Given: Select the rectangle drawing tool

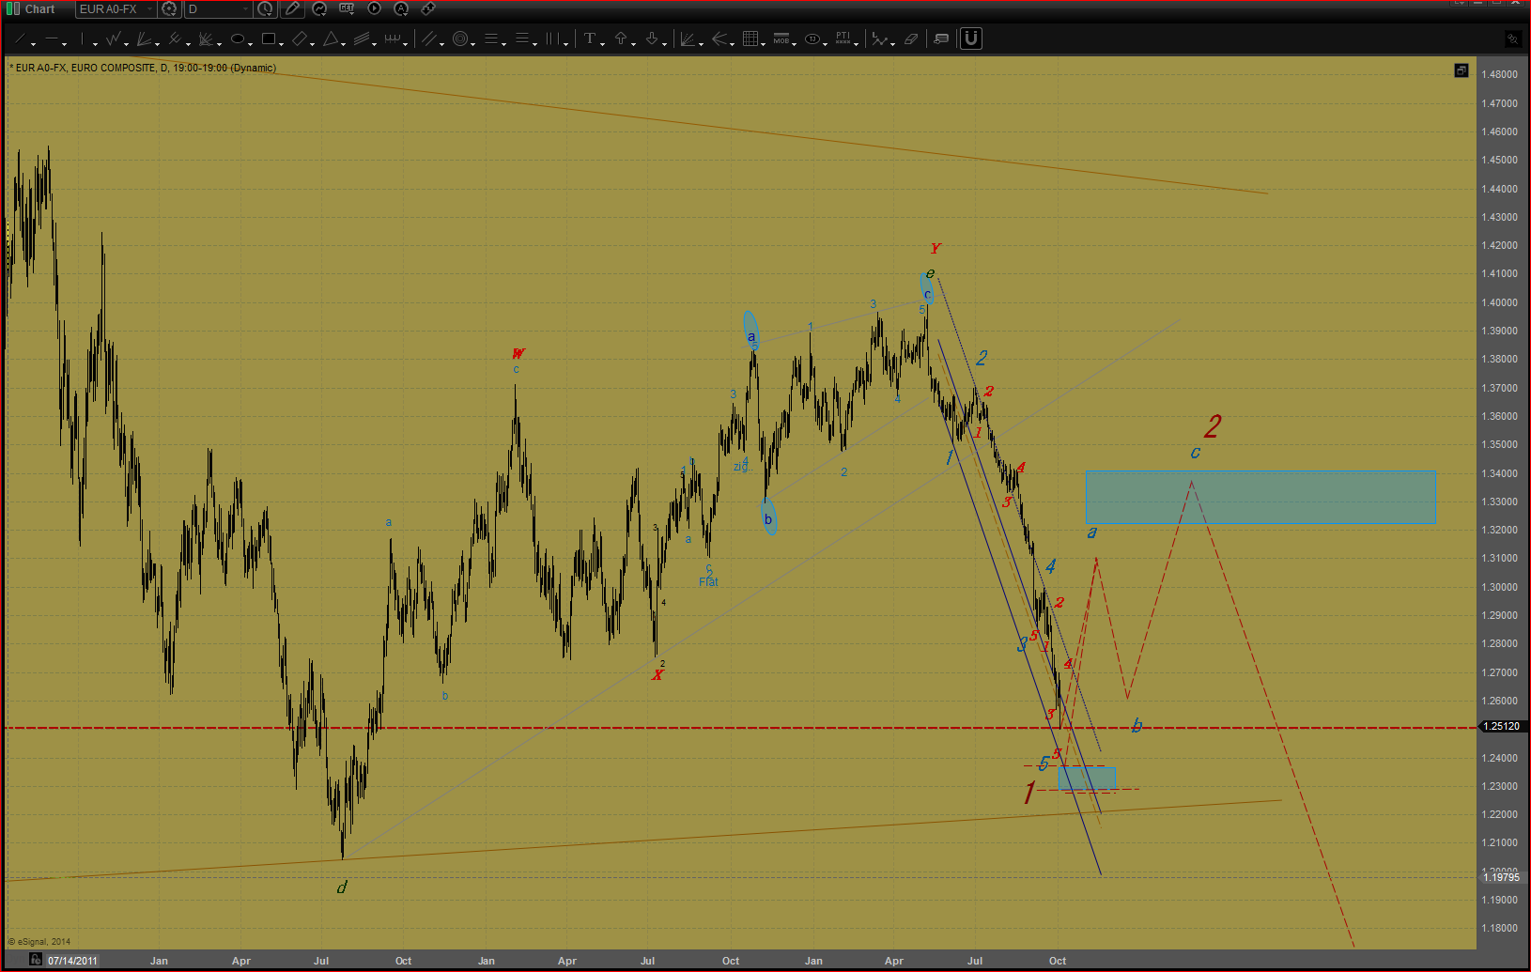Looking at the screenshot, I should point(269,39).
